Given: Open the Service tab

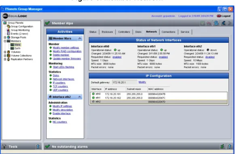Looking at the screenshot, I should (185, 32).
